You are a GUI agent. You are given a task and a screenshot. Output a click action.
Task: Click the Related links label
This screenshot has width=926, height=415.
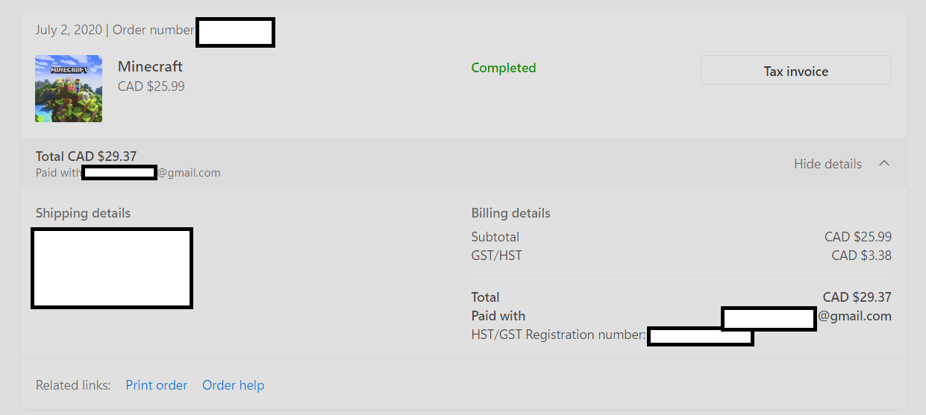[73, 385]
